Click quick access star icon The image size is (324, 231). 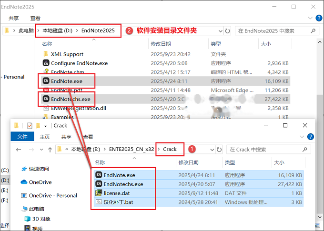pyautogui.click(x=24, y=169)
